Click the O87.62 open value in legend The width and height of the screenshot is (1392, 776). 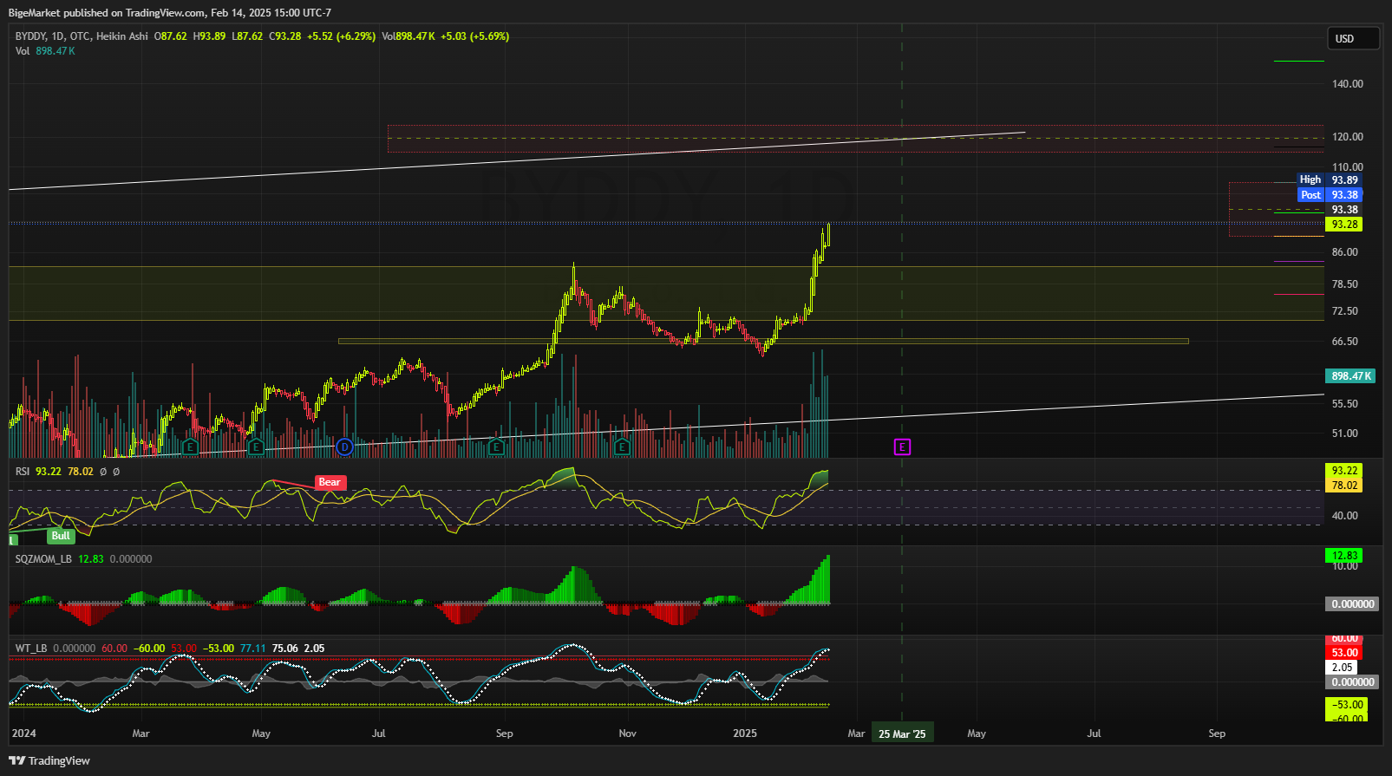click(x=171, y=36)
